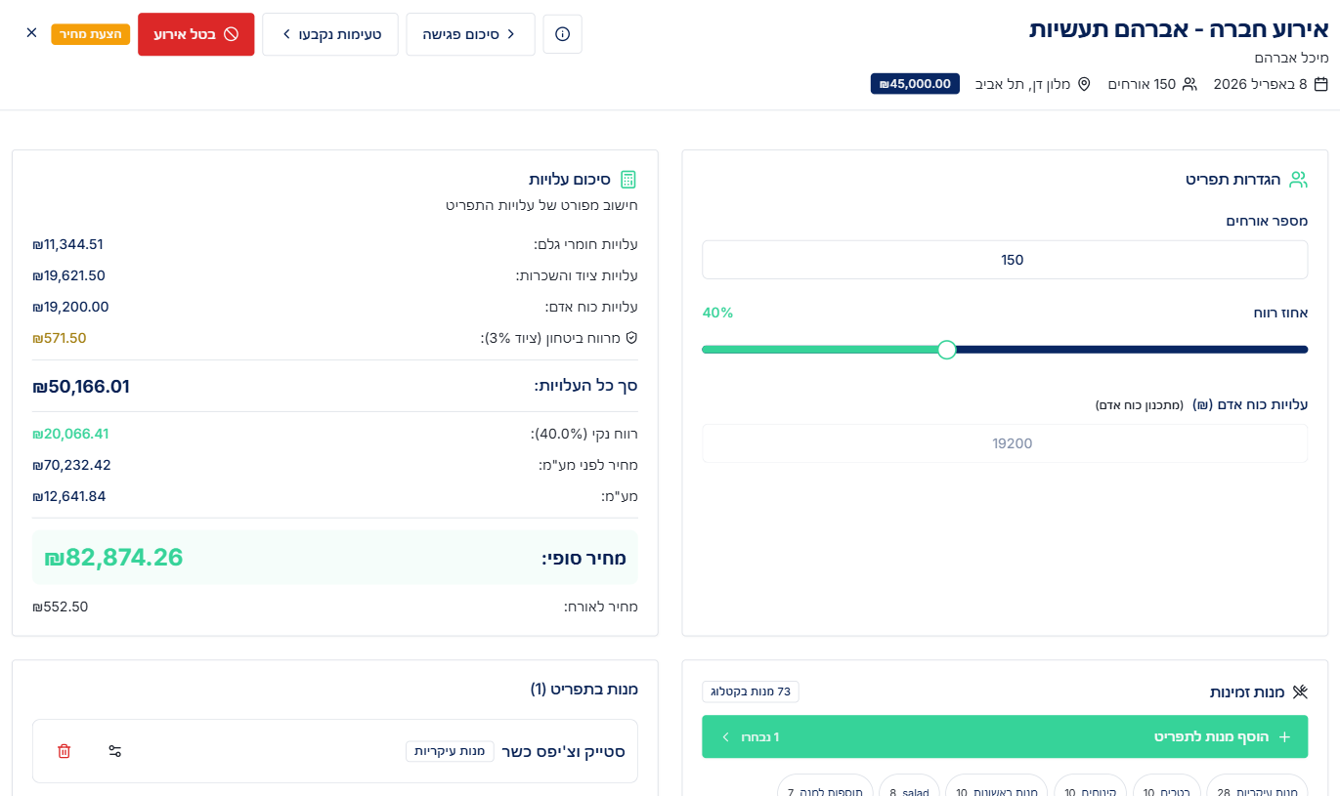The width and height of the screenshot is (1340, 796).
Task: Click the people icon beside הגדרות תפריט
Action: [x=1298, y=180]
